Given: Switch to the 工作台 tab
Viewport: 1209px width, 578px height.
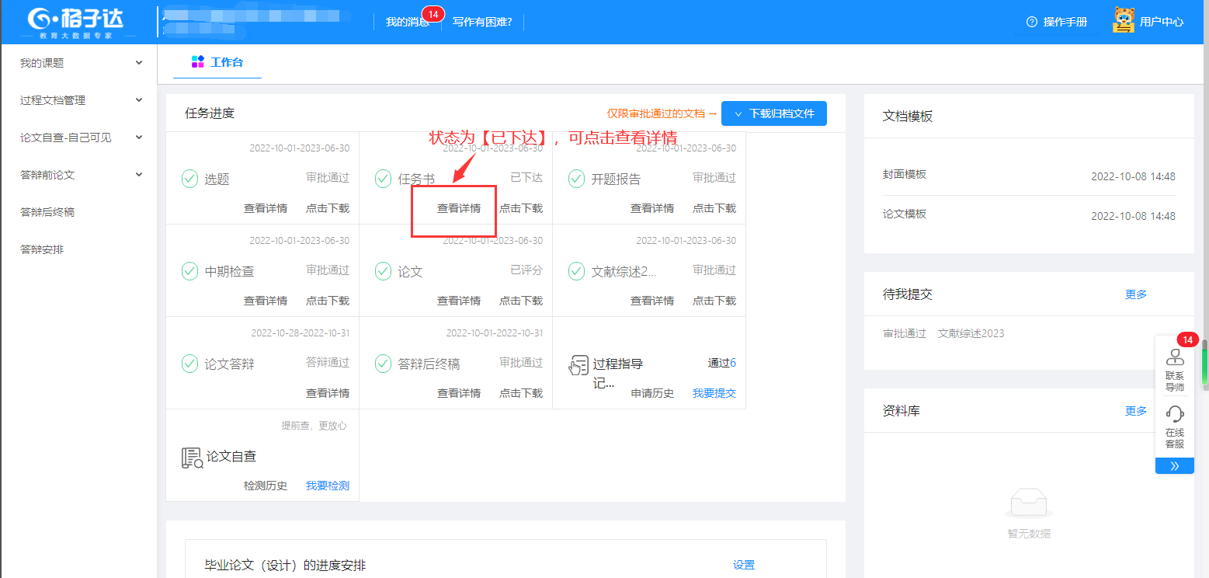Looking at the screenshot, I should point(217,62).
